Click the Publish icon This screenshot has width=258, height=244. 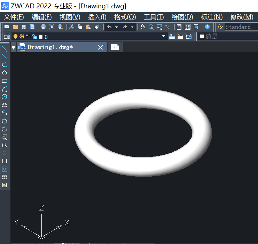click(x=60, y=27)
